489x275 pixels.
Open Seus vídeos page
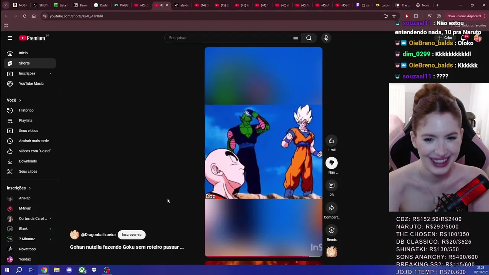30,131
